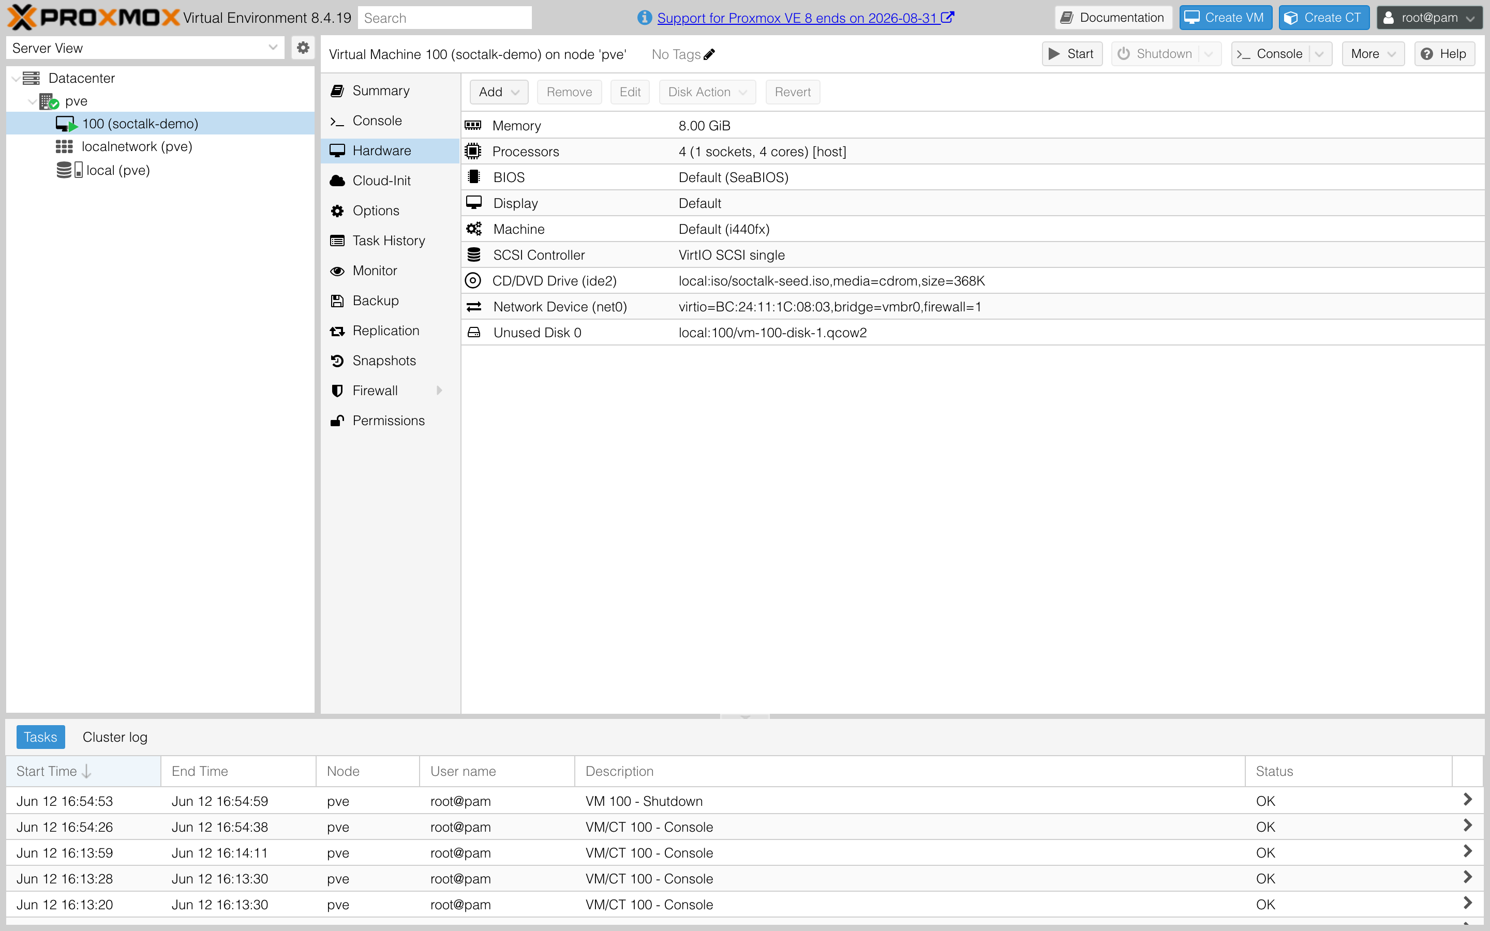
Task: Select the Hardware tab
Action: pyautogui.click(x=391, y=151)
